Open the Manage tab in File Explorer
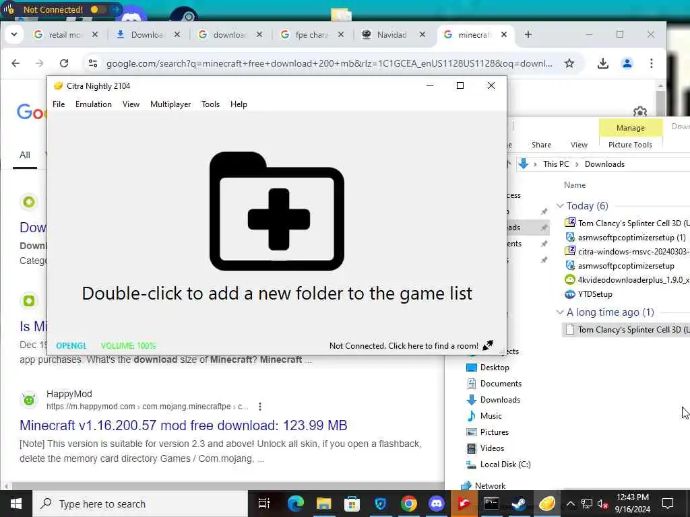This screenshot has width=690, height=517. [x=630, y=128]
